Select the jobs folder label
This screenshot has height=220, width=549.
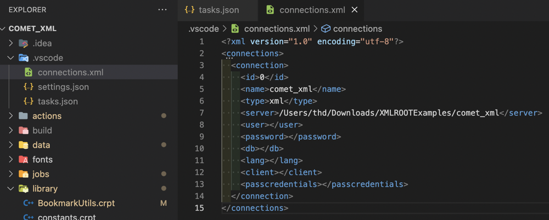pyautogui.click(x=41, y=174)
